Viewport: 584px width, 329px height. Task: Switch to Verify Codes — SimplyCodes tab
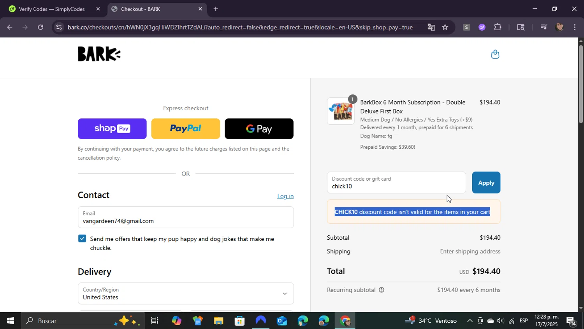point(52,9)
